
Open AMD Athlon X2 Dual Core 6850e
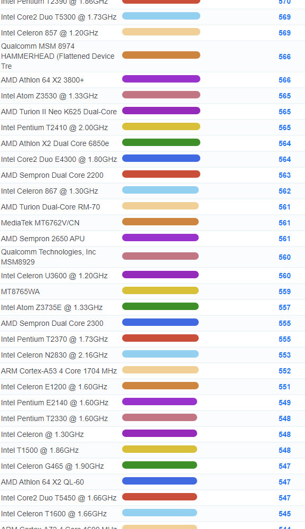tap(55, 143)
